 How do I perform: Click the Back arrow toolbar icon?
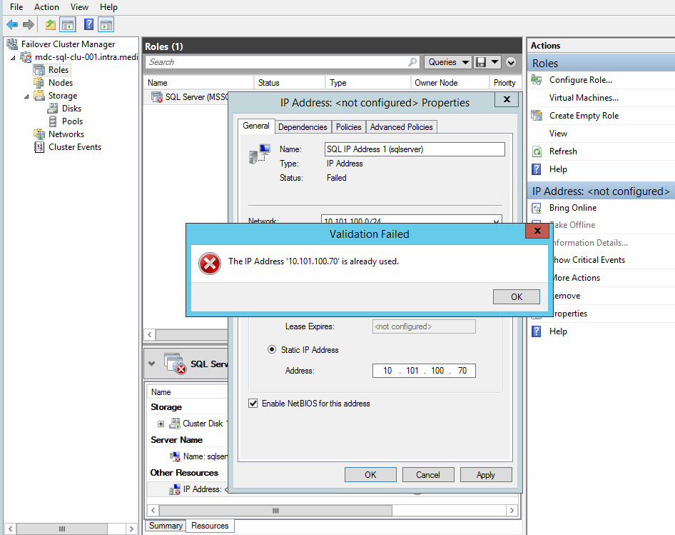[12, 25]
